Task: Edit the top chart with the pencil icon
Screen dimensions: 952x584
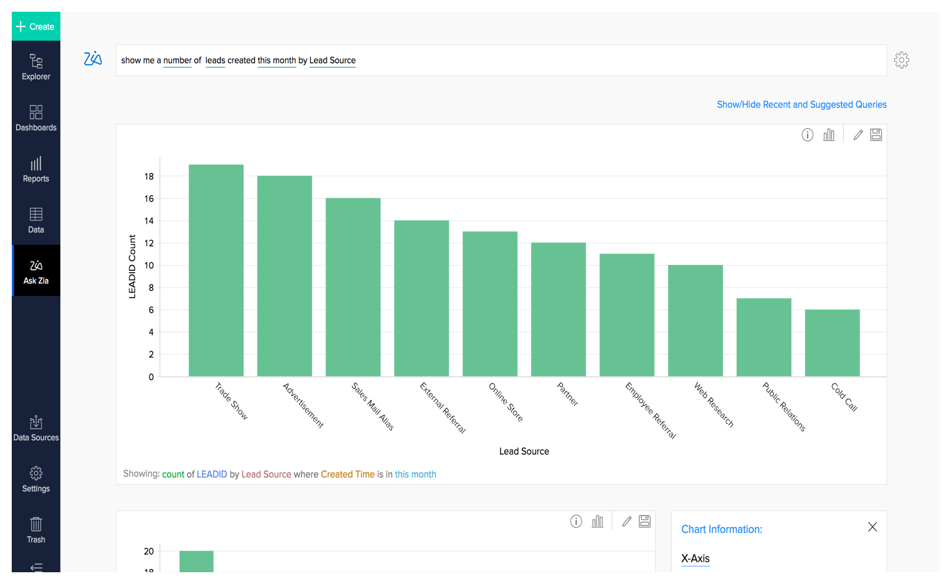Action: click(x=857, y=135)
